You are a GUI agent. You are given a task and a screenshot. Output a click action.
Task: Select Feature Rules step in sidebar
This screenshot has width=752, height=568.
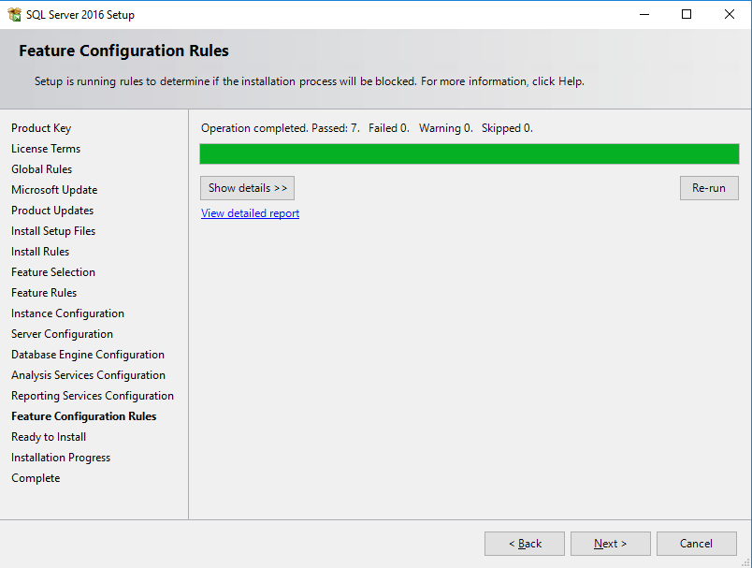44,293
